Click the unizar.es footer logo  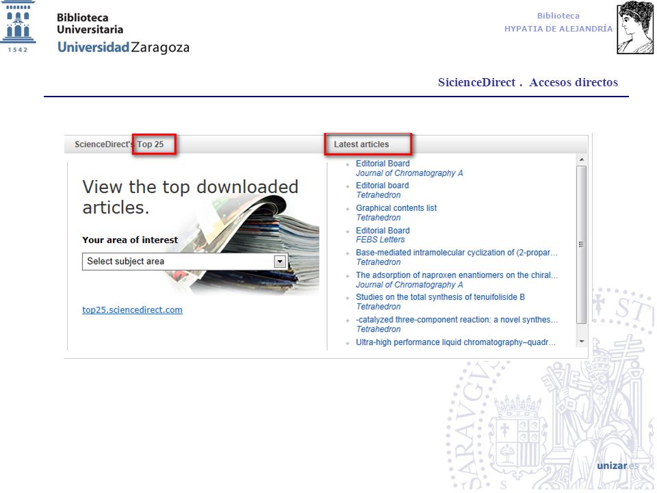[617, 466]
